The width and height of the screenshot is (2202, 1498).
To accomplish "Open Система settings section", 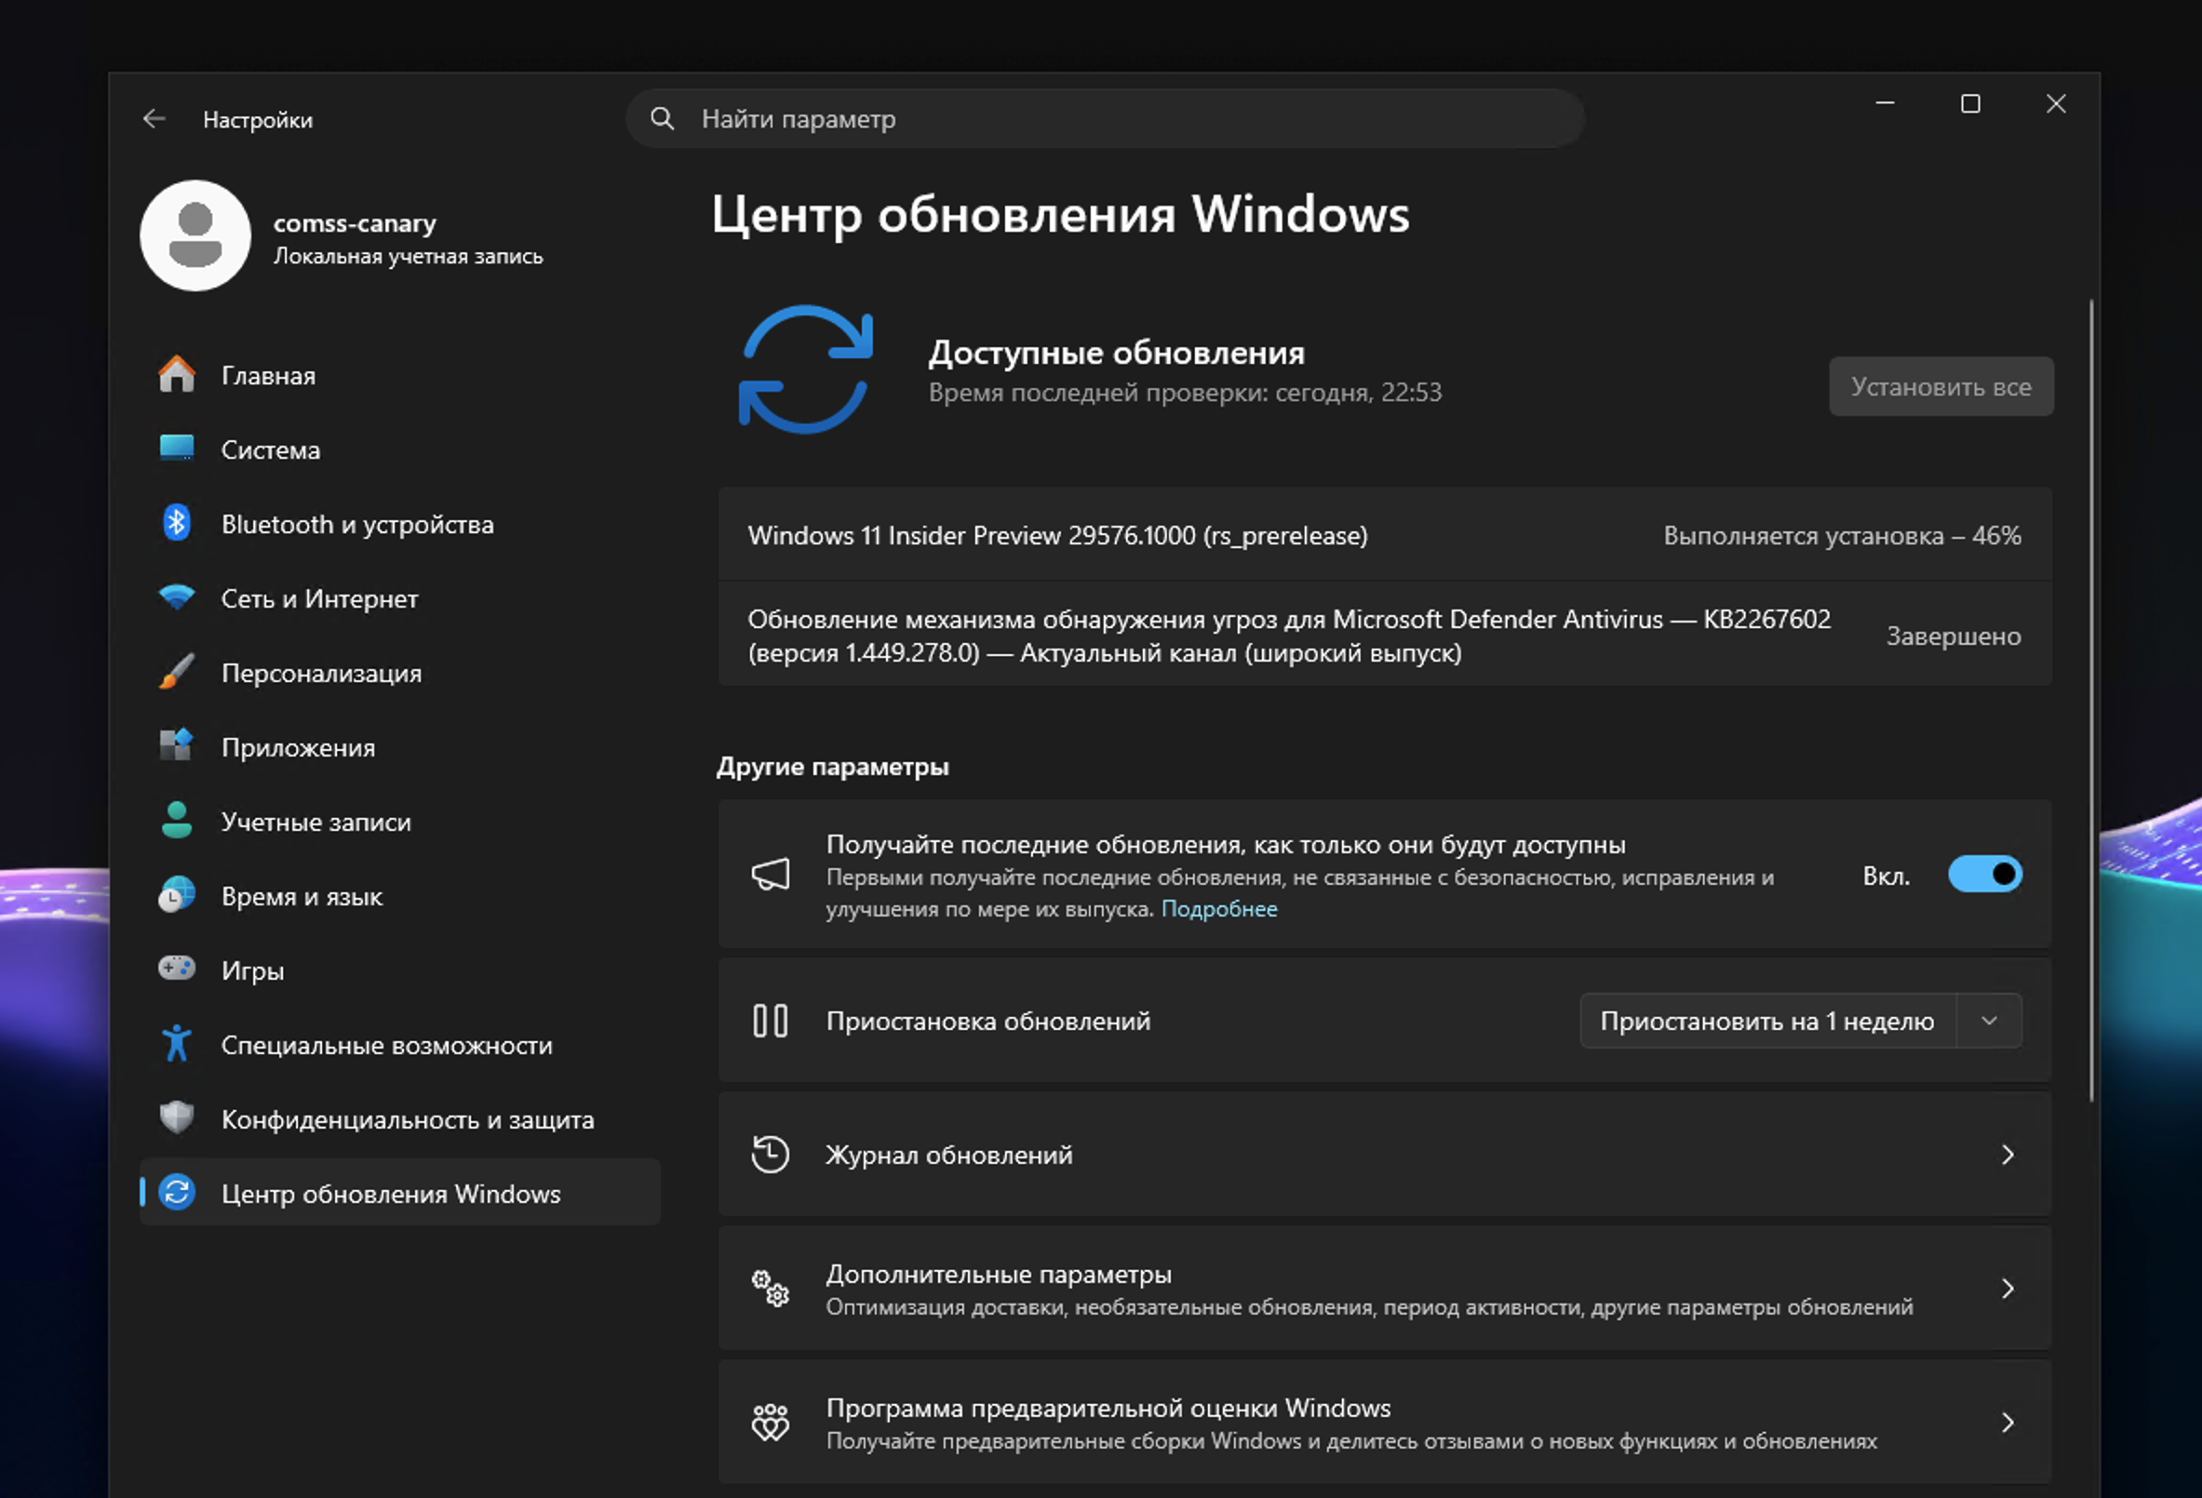I will point(400,449).
